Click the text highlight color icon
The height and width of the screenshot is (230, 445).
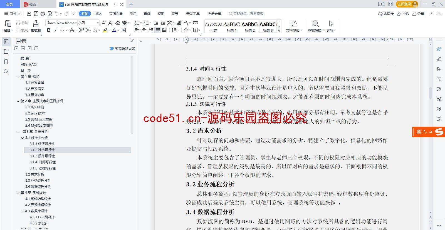(105, 30)
